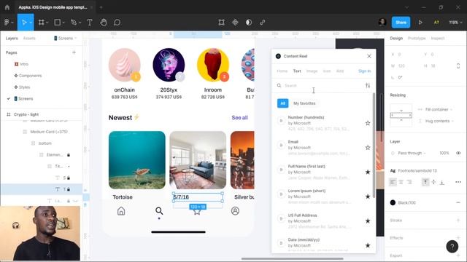Viewport: 467px width, 262px height.
Task: Open Move tool options dropdown arrow
Action: click(x=31, y=23)
